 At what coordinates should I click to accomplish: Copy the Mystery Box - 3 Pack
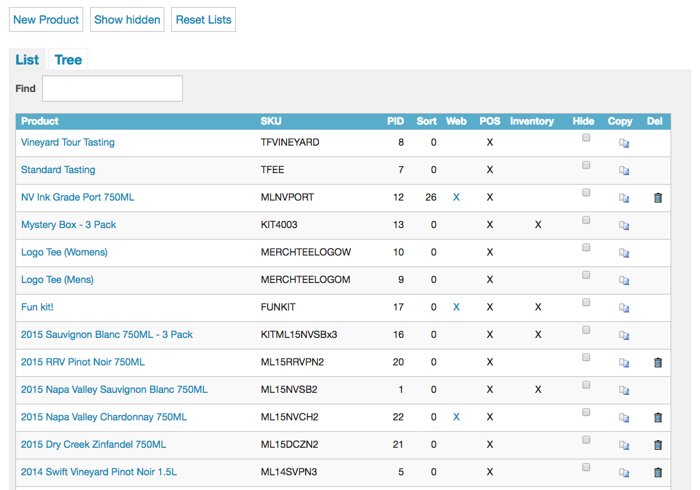click(x=624, y=226)
